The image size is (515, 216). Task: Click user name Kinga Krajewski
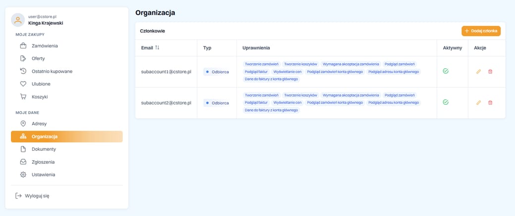46,23
